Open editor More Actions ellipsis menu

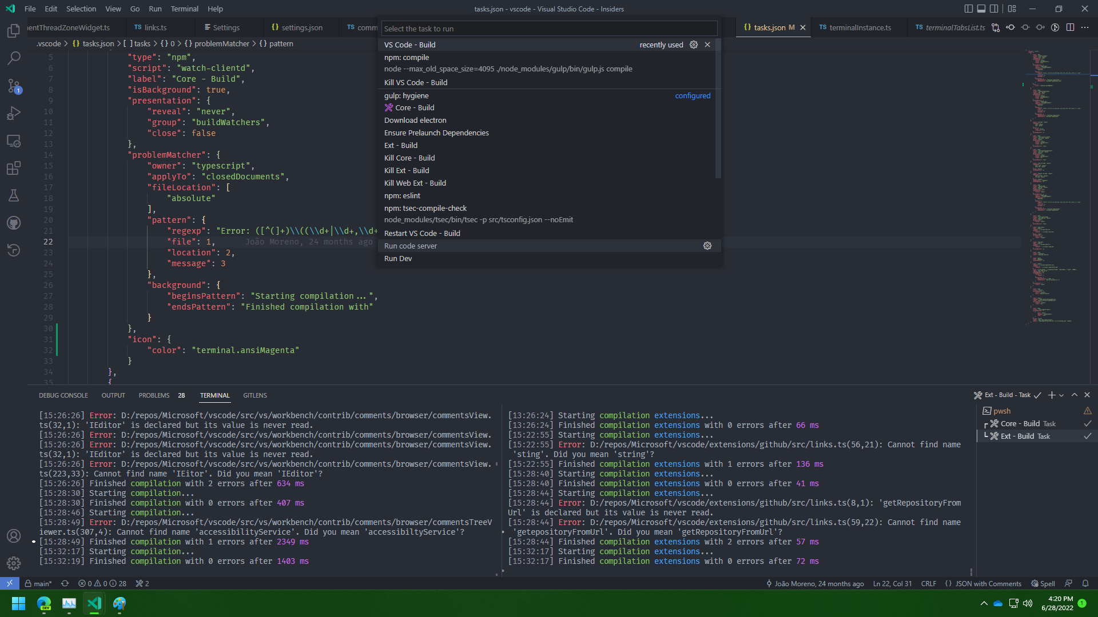point(1085,27)
